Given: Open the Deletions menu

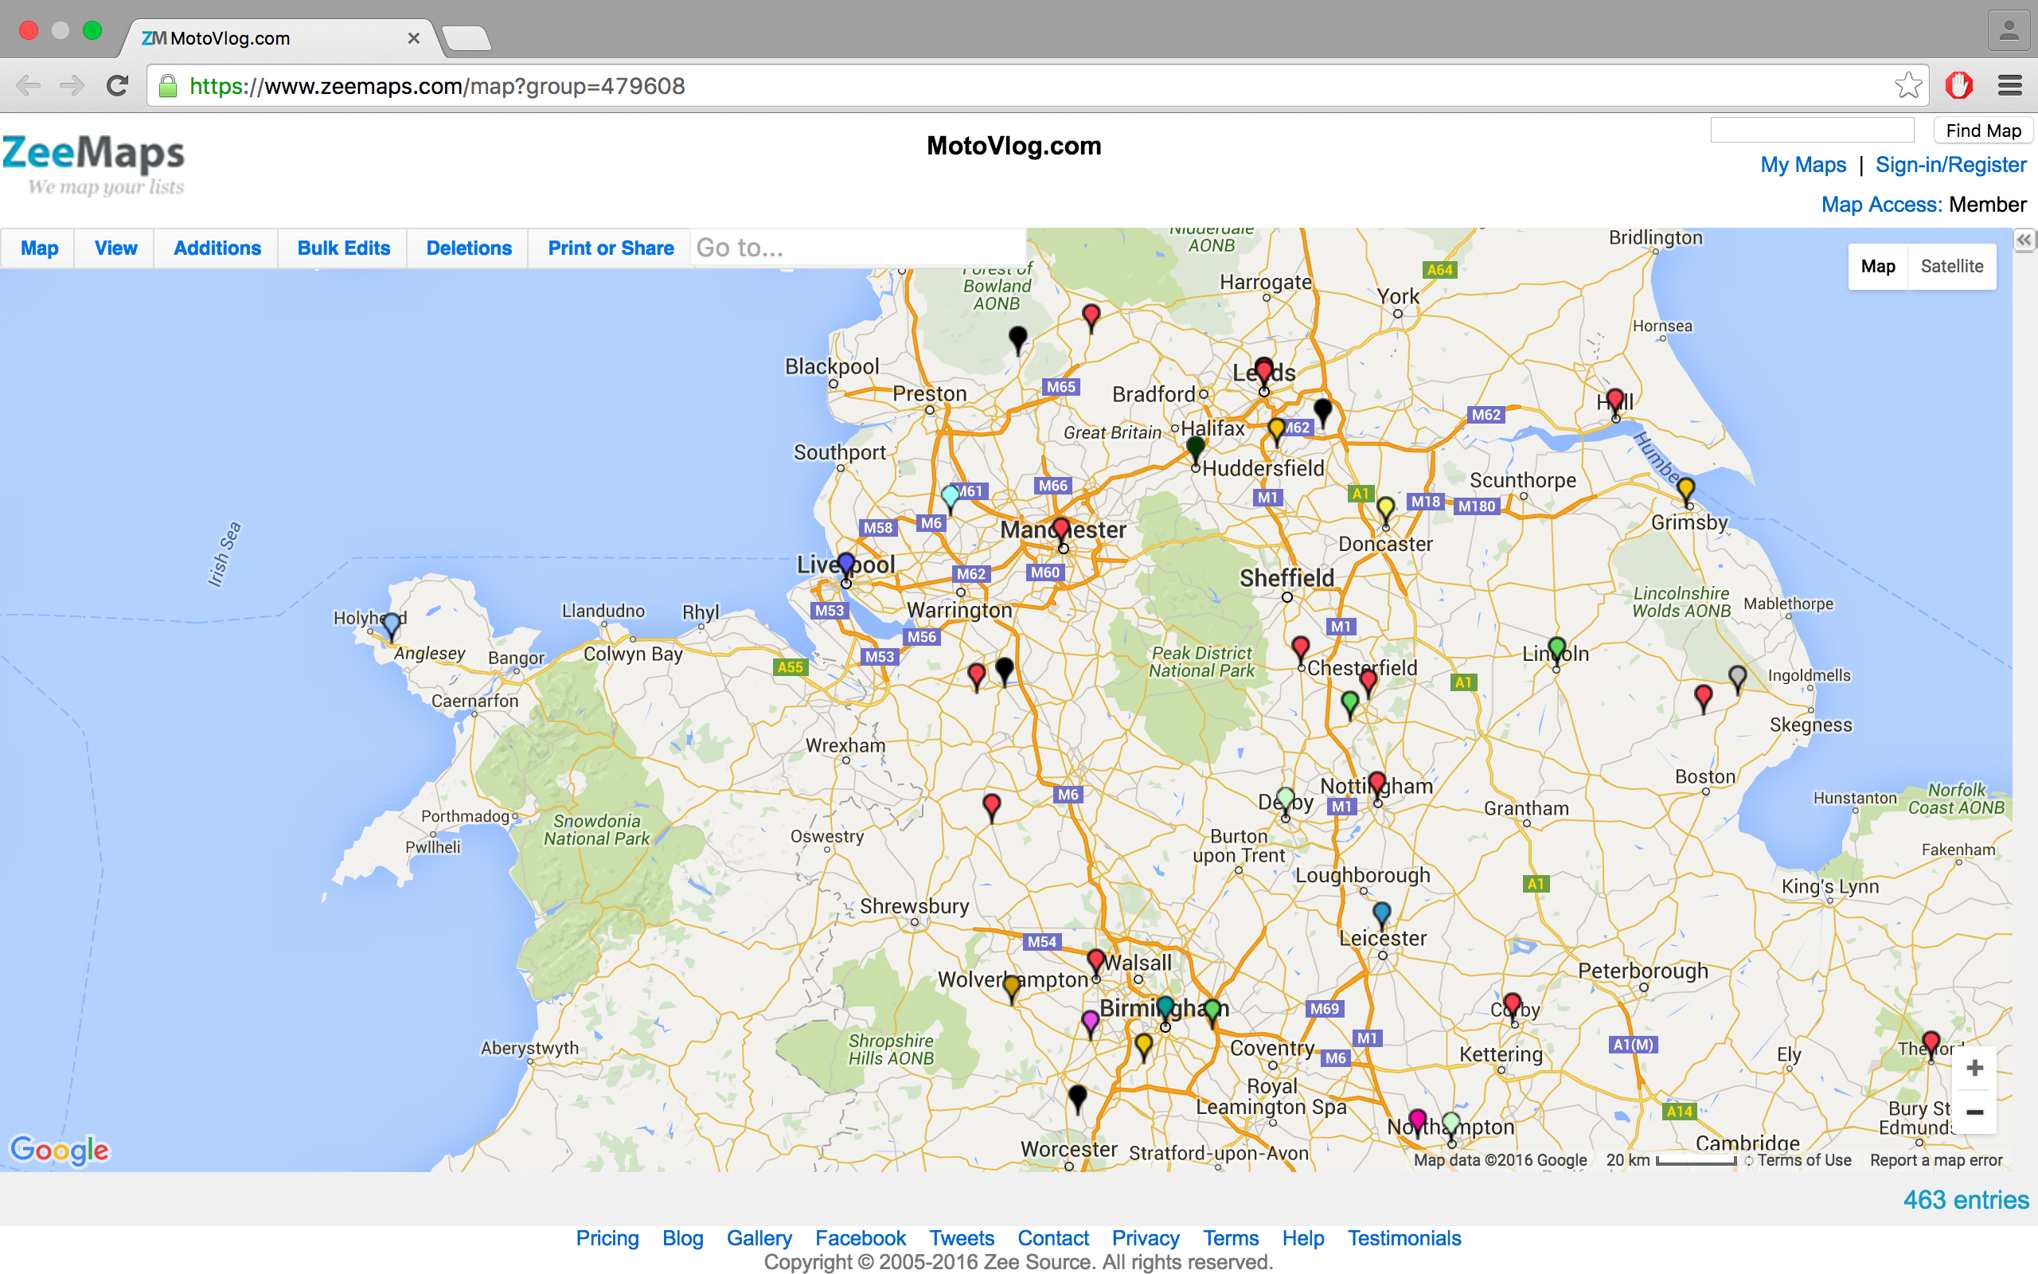Looking at the screenshot, I should [x=469, y=248].
